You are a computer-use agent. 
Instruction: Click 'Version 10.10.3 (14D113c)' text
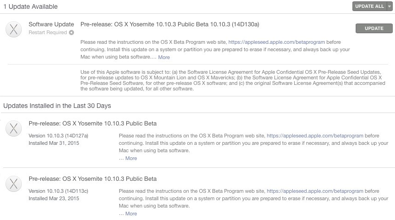coord(58,191)
